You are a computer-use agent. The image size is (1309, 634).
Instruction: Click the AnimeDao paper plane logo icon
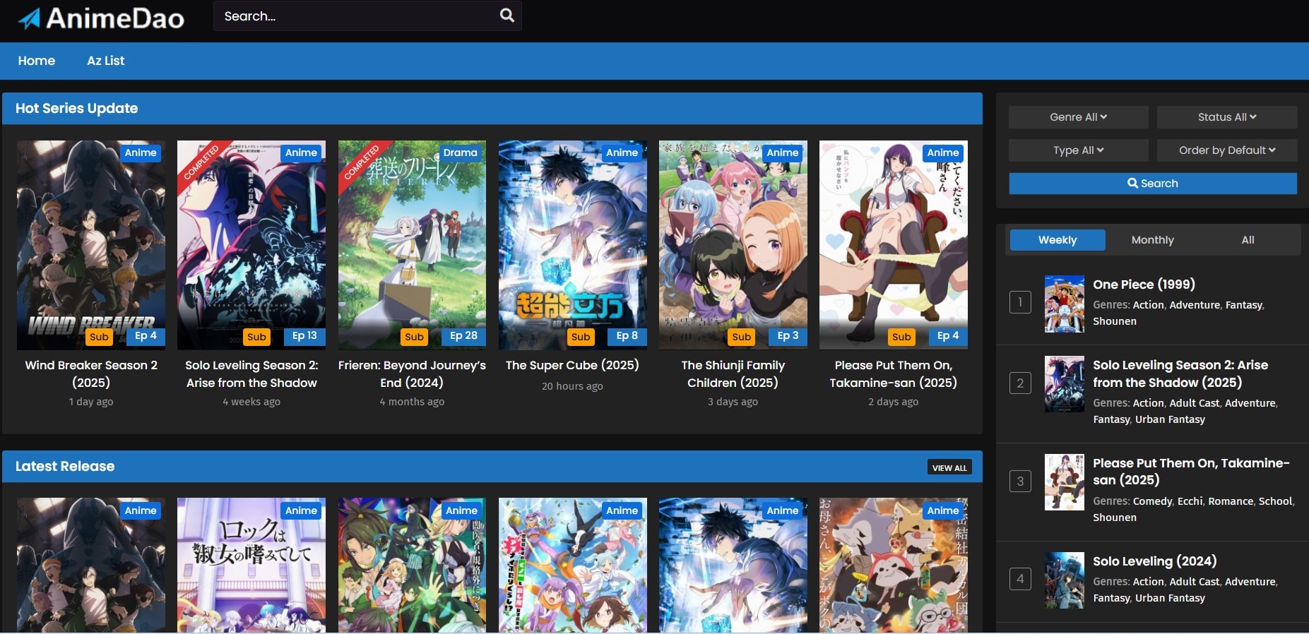(x=29, y=18)
